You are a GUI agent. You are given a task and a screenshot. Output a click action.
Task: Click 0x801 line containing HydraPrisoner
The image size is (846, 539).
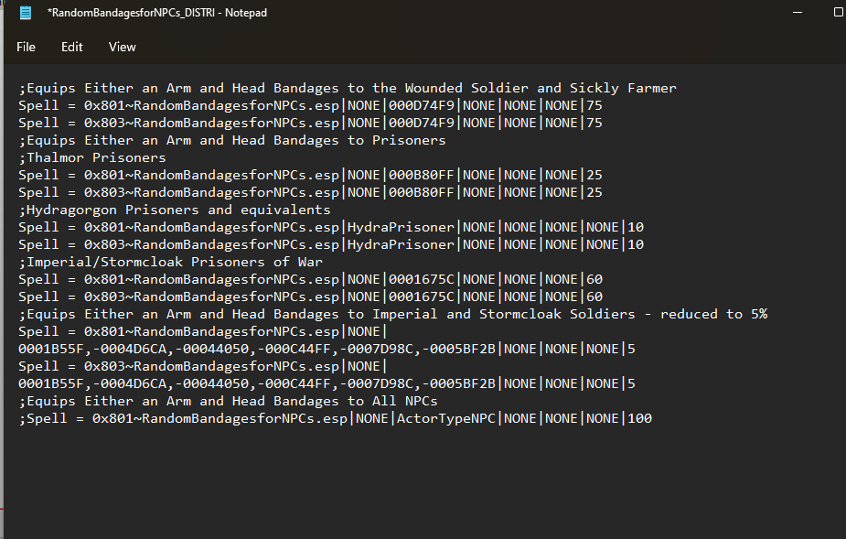pyautogui.click(x=331, y=227)
